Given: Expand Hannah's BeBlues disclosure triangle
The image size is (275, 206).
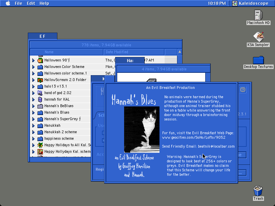Looking at the screenshot, I should pyautogui.click(x=33, y=106).
